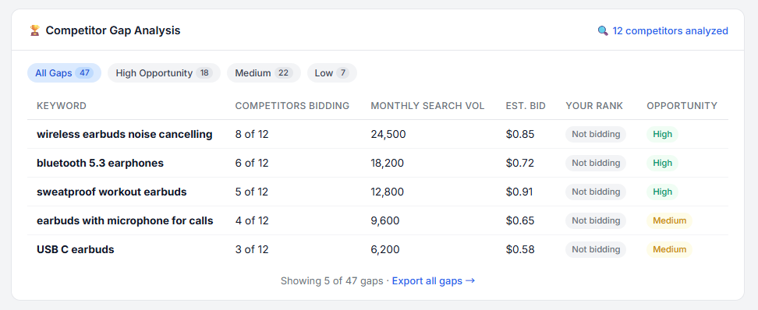Click the 9,600 search volume value

(x=384, y=220)
